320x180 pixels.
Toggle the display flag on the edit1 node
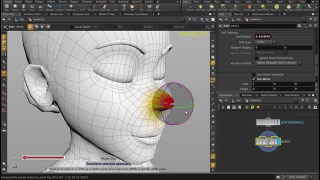pyautogui.click(x=279, y=141)
